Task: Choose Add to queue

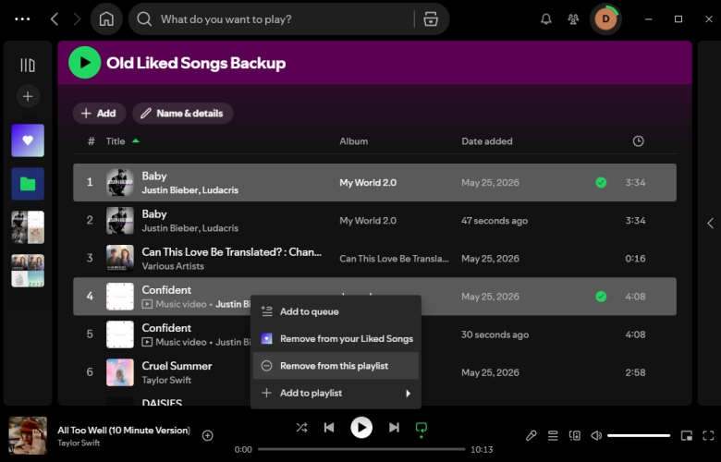Action: pos(336,311)
